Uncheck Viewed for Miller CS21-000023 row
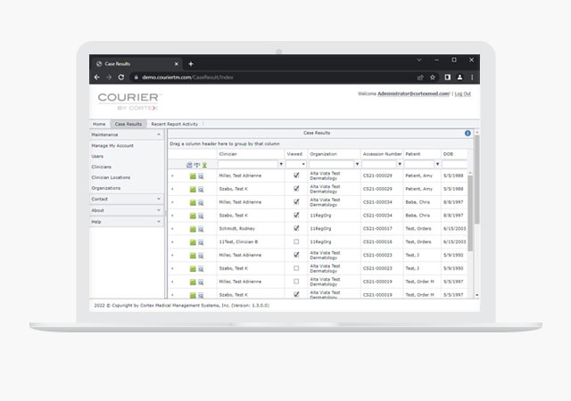This screenshot has width=571, height=401. (x=296, y=255)
